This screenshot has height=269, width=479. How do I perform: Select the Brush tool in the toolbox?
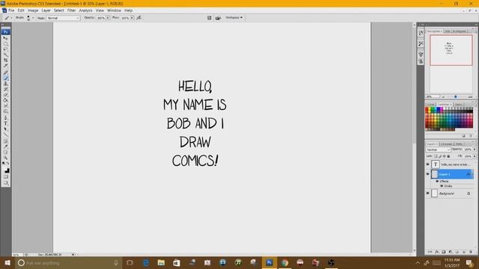click(5, 78)
